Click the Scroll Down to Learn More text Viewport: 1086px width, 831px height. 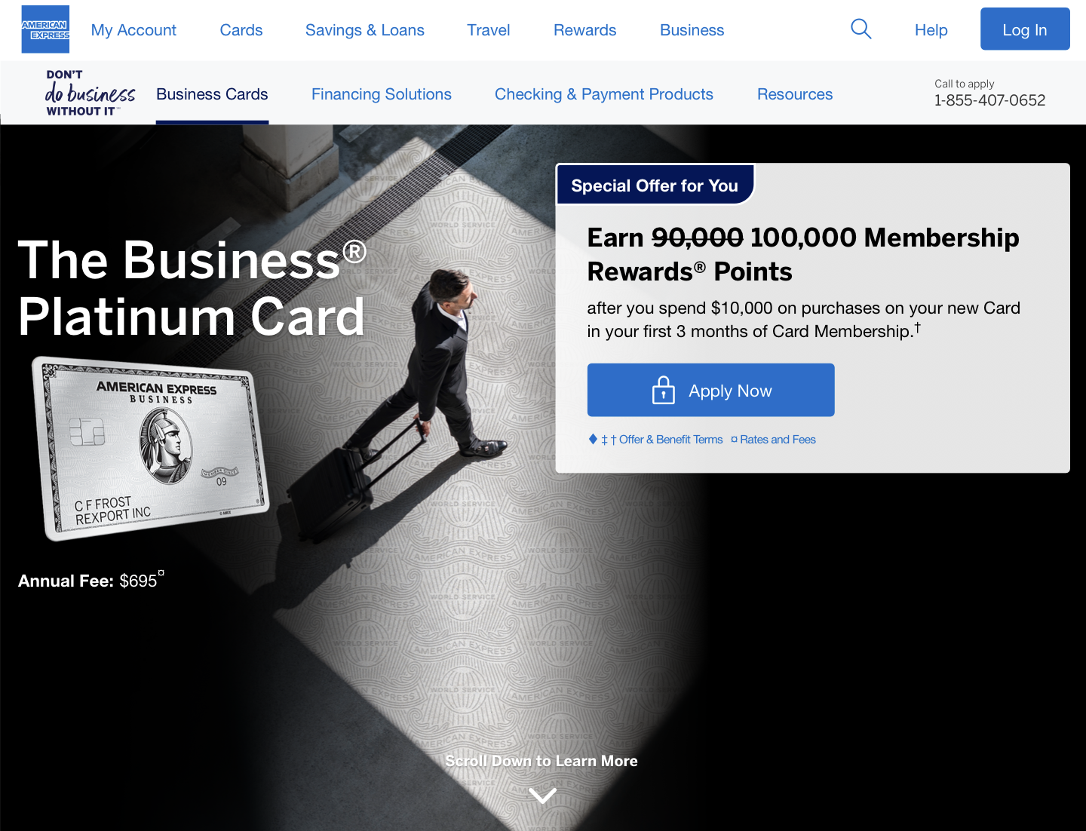coord(541,761)
